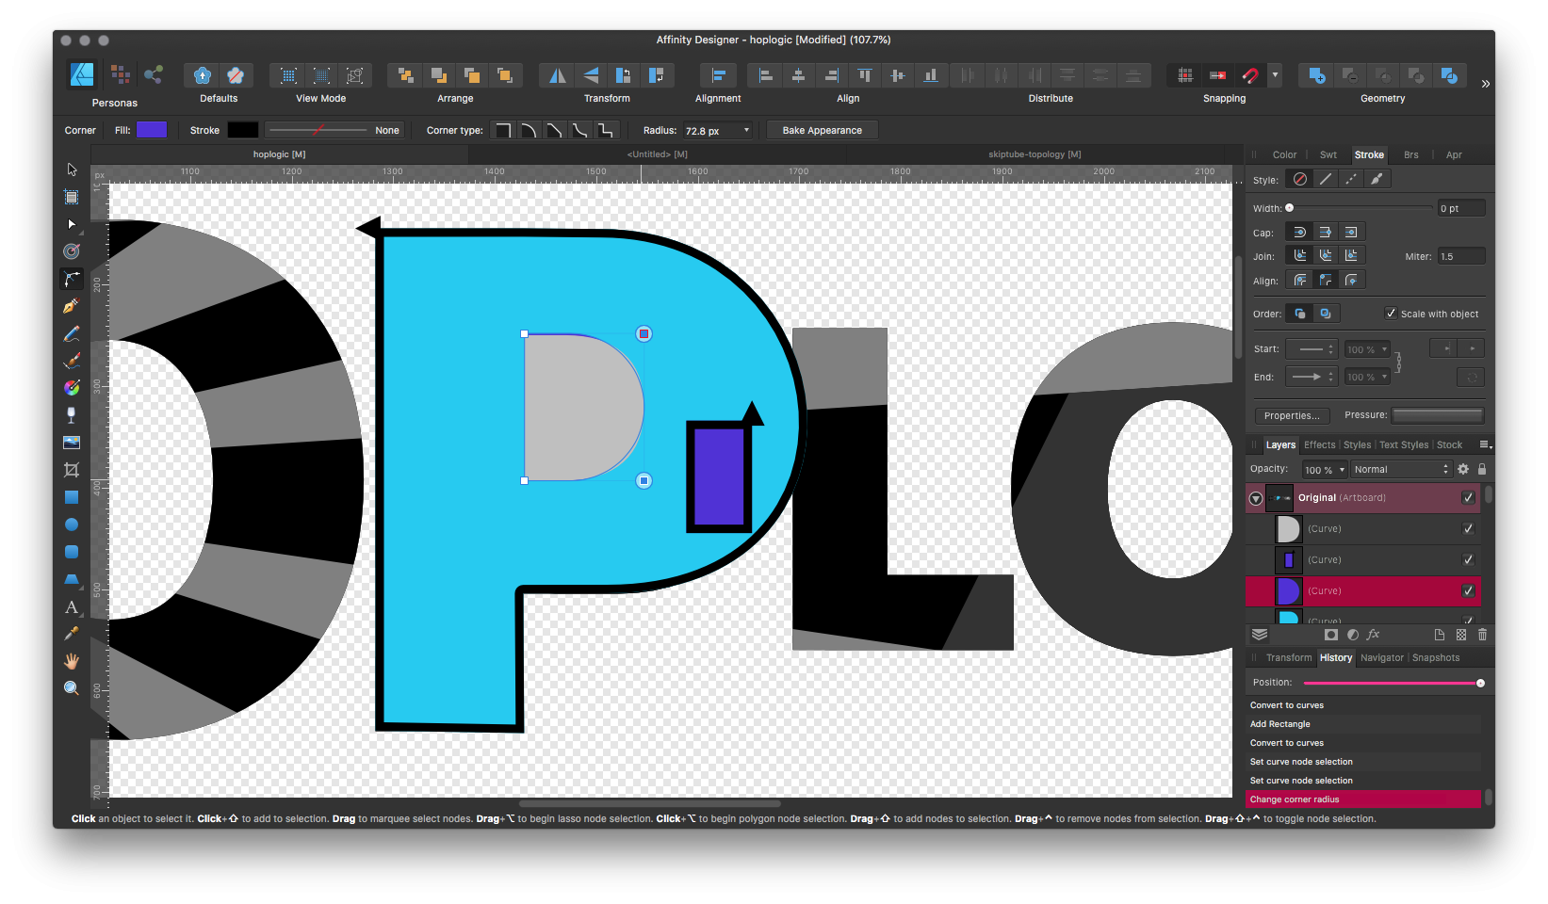Open the layer Opacity dropdown
1548x904 pixels.
(x=1343, y=470)
